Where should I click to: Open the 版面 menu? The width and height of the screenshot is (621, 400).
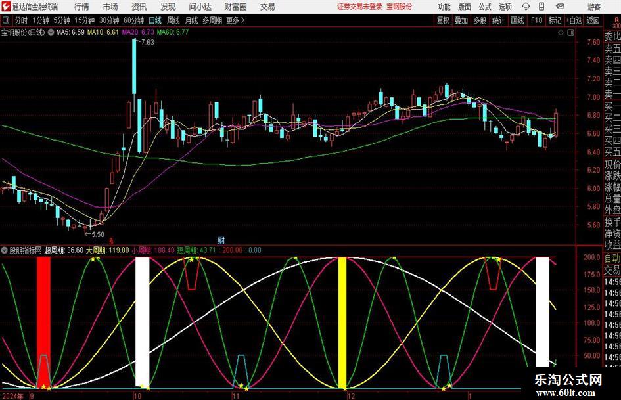pos(464,7)
